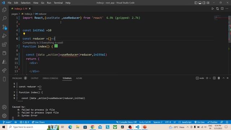Close the bottom panel

click(x=227, y=78)
